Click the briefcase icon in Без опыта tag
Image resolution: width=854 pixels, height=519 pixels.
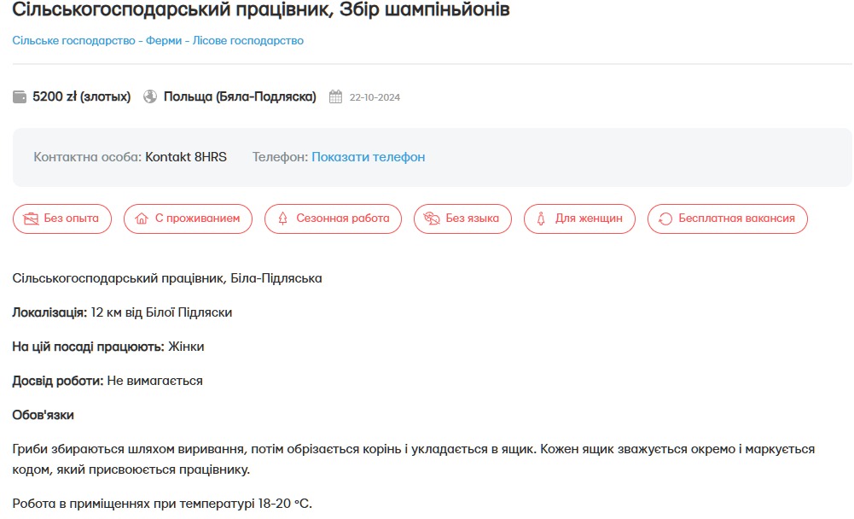[x=29, y=219]
